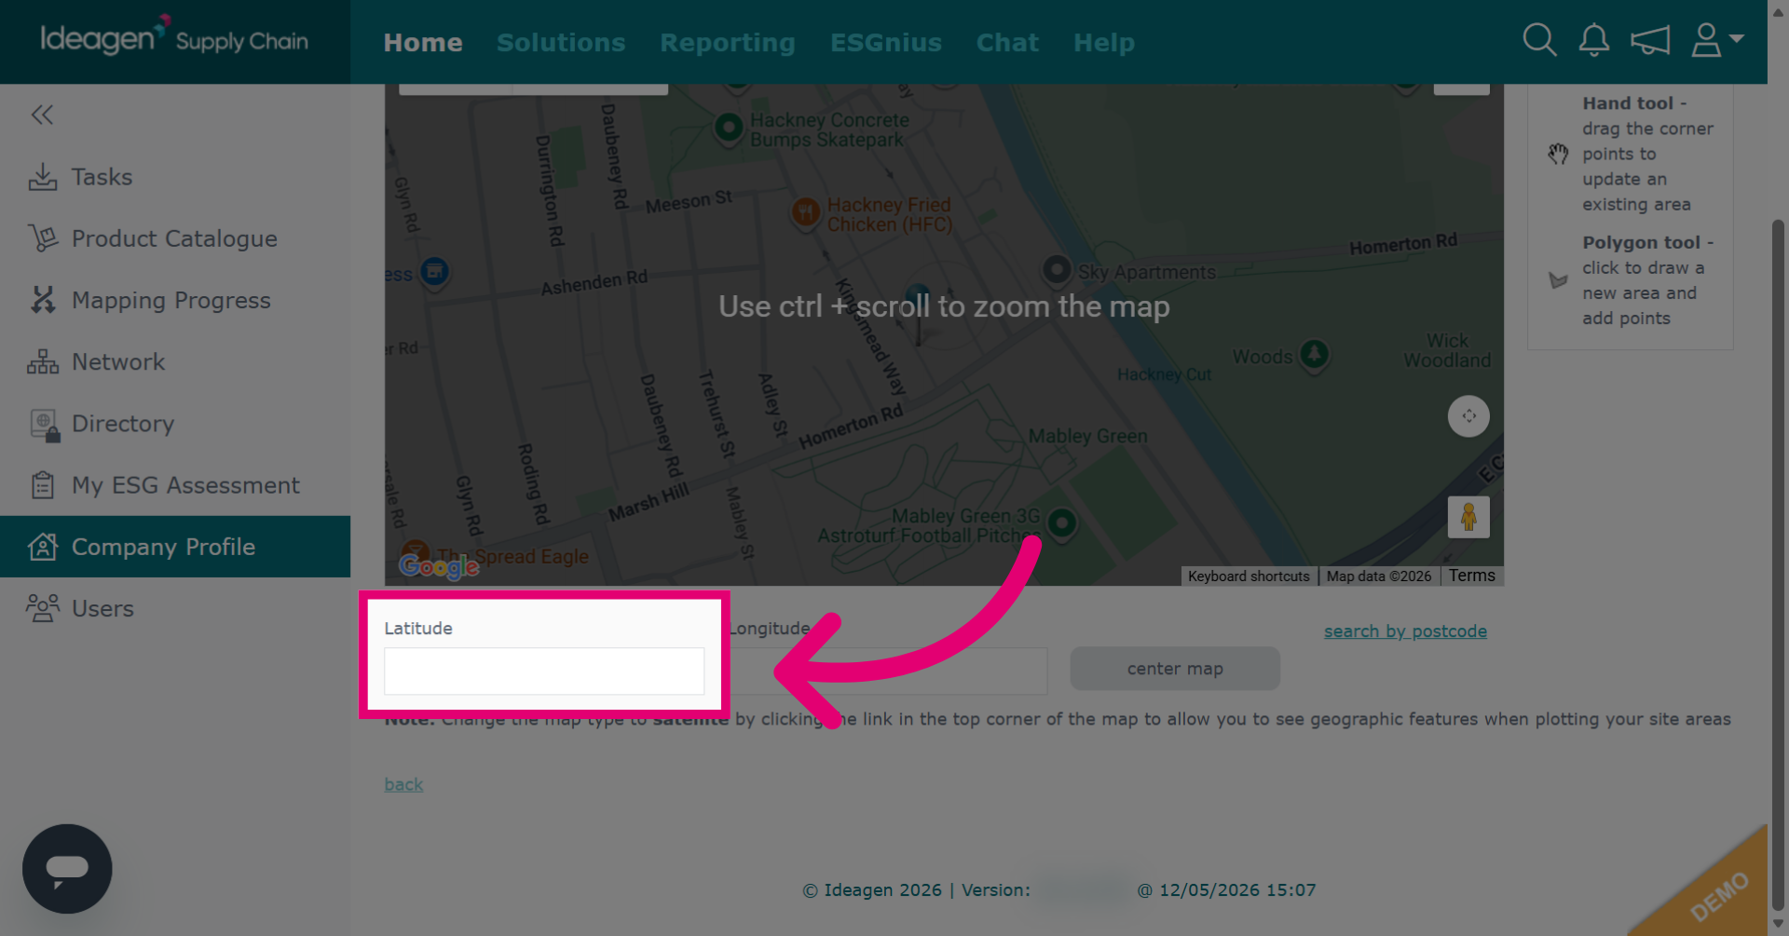Open the Solutions top menu
The height and width of the screenshot is (936, 1789).
coord(561,43)
